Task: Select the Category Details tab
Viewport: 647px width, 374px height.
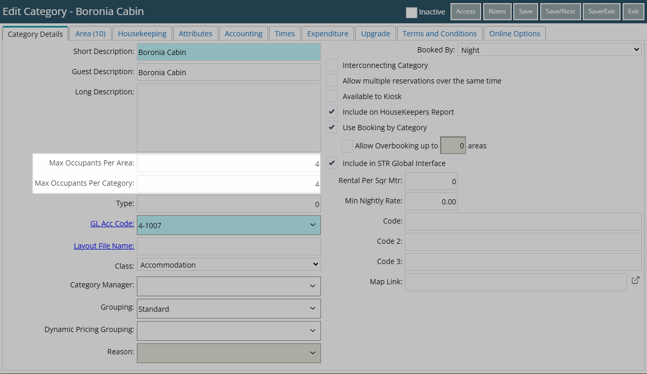Action: [35, 34]
